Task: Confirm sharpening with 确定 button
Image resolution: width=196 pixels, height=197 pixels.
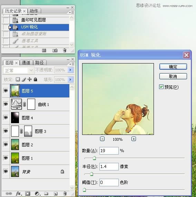Action: tap(173, 67)
